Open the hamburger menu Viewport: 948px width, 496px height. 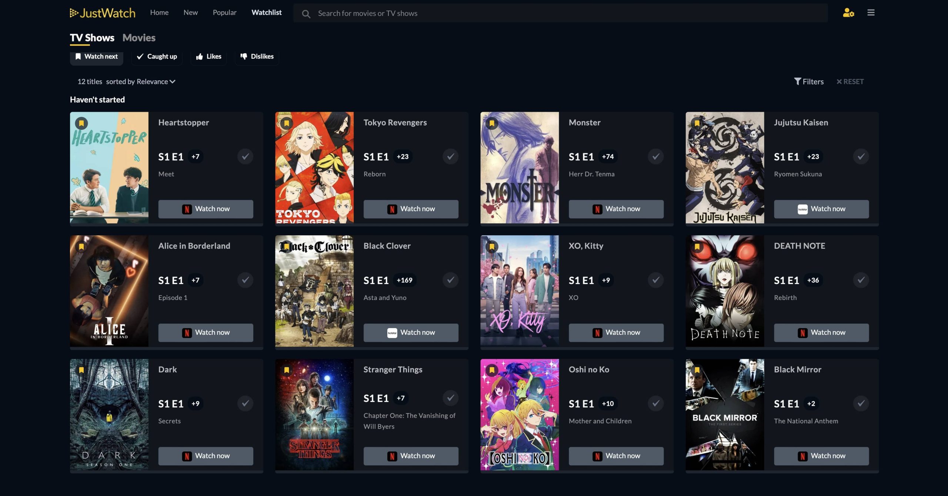tap(871, 13)
